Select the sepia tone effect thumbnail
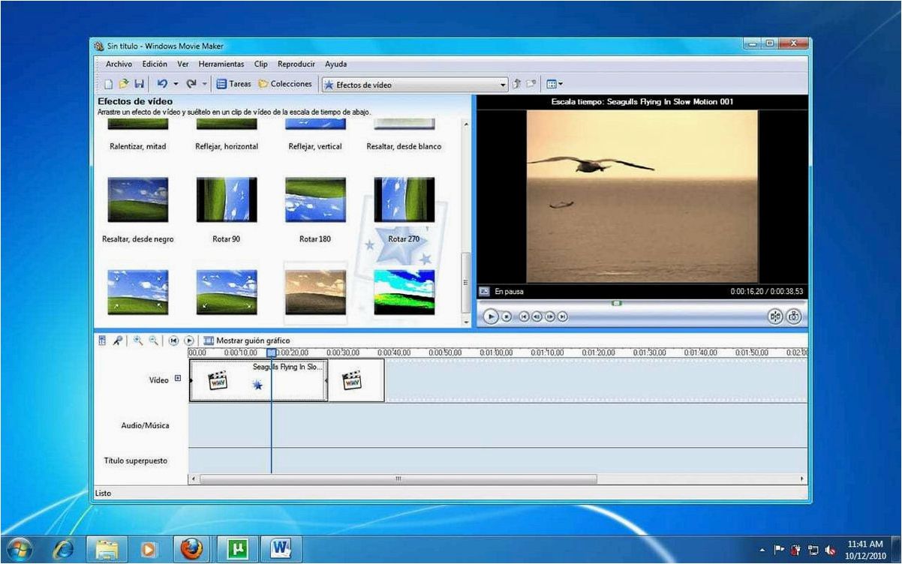Screen dimensions: 902x564 click(316, 292)
